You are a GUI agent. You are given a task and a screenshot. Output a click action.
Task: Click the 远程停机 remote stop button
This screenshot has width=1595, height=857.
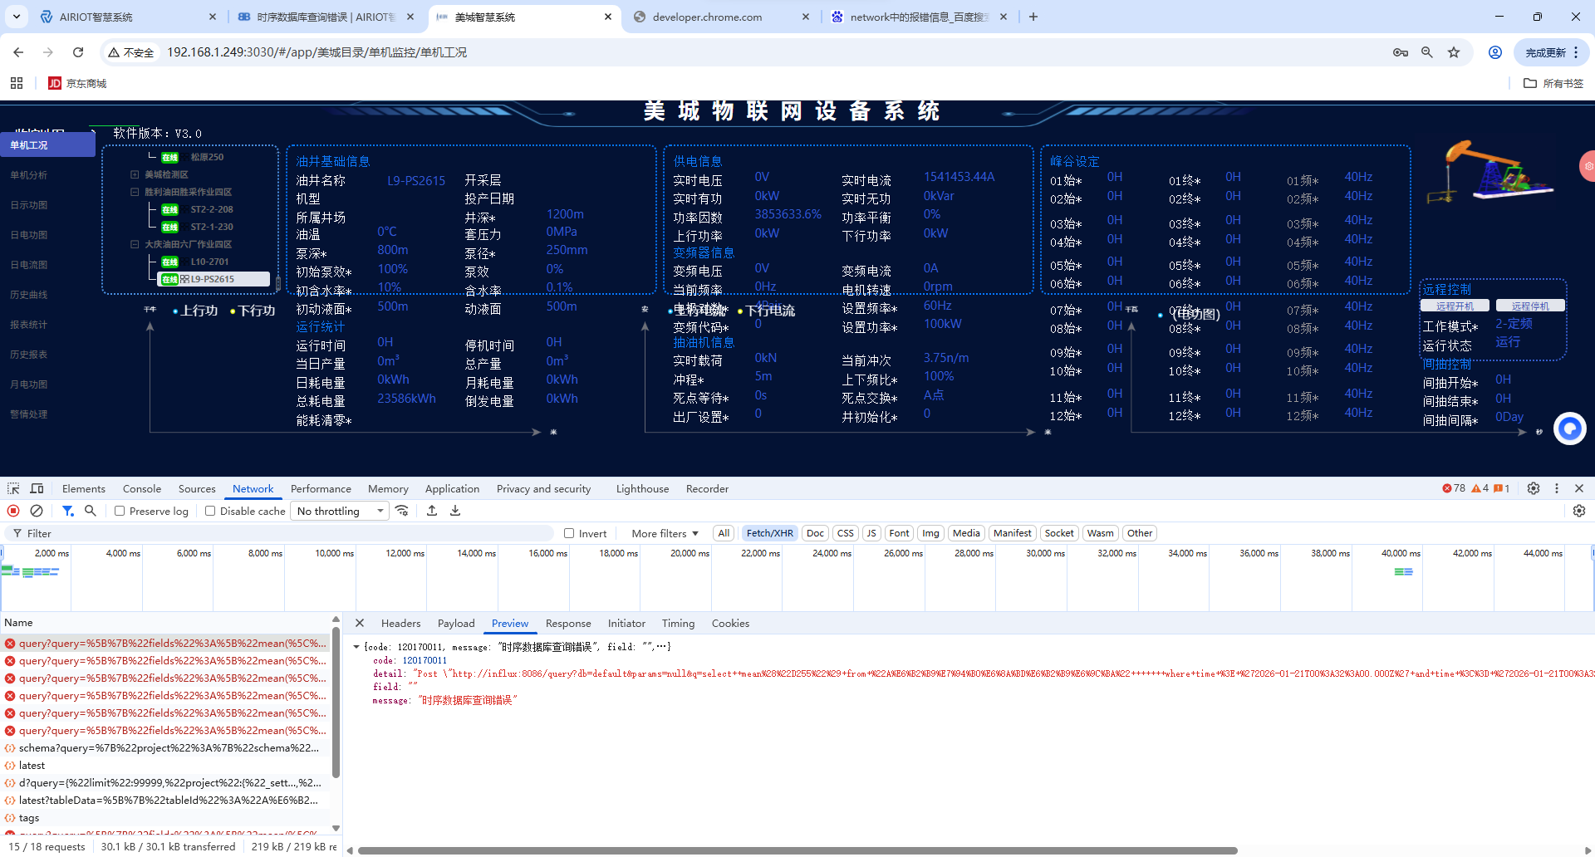coord(1530,305)
